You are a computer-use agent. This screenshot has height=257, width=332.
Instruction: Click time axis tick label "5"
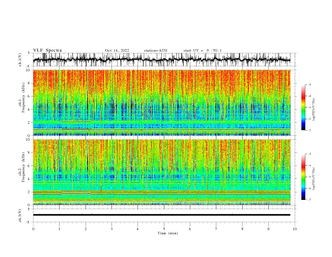(x=164, y=229)
